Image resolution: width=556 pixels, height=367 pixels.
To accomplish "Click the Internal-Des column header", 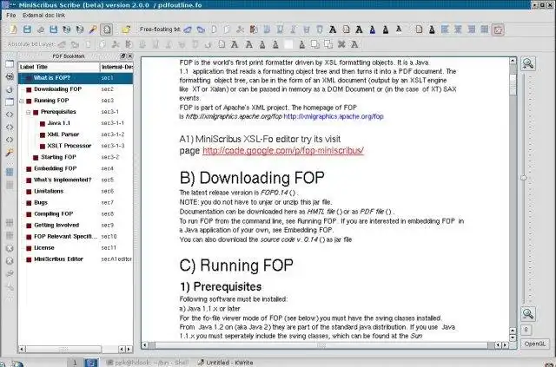I will [116, 67].
